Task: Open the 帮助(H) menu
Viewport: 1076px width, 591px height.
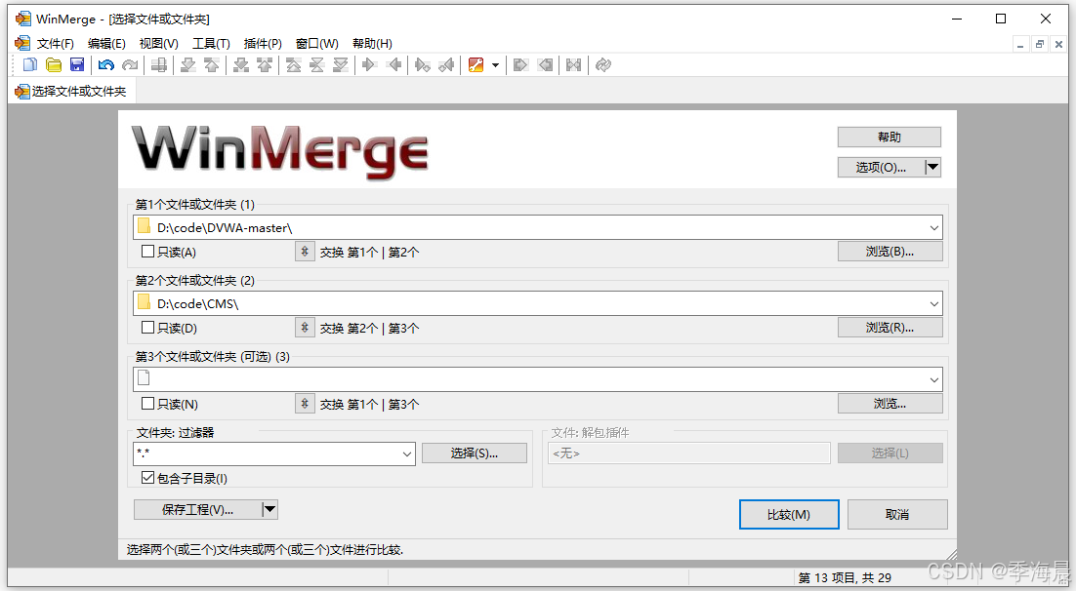Action: [x=372, y=43]
